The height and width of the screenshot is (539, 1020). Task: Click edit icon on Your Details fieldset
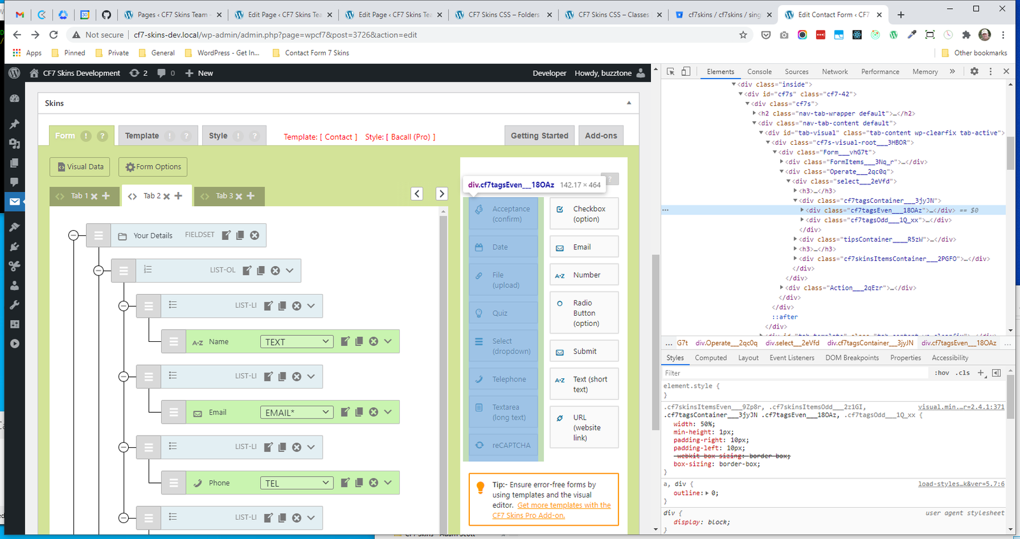[x=226, y=235]
